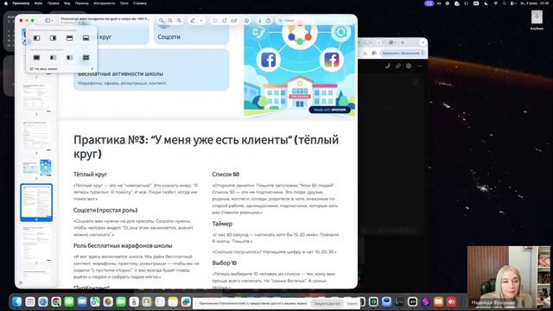Toggle the Focus moon icon in menu bar

pyautogui.click(x=486, y=3)
